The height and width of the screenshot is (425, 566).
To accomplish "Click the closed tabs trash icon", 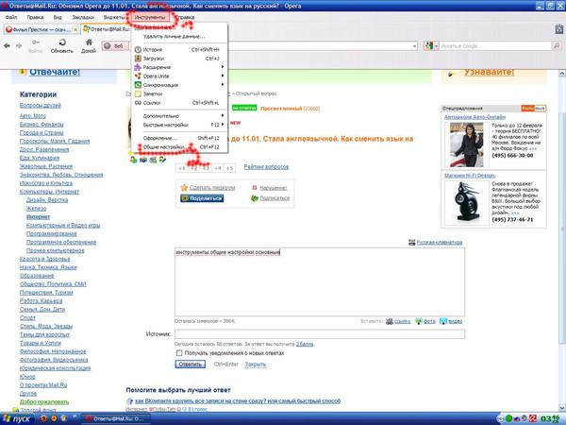I will pyautogui.click(x=559, y=29).
